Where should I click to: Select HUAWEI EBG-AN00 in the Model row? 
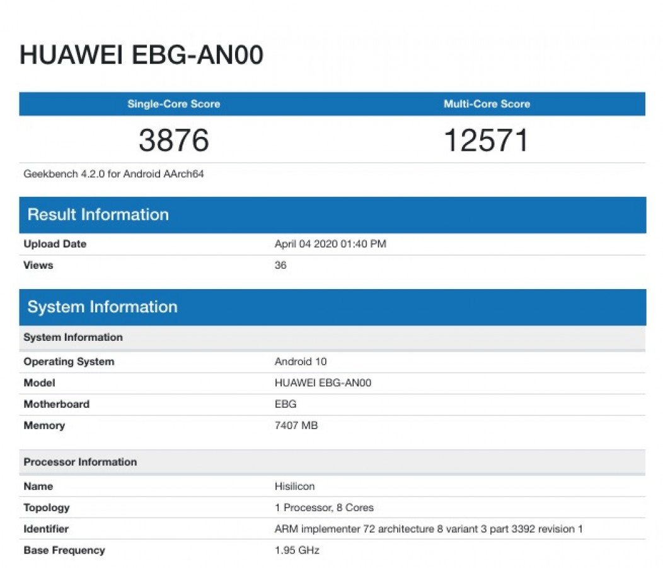tap(323, 383)
